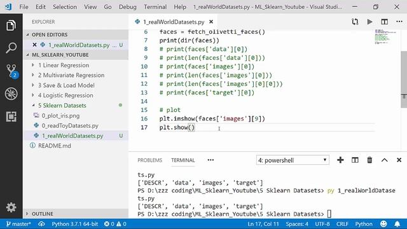The height and width of the screenshot is (229, 407).
Task: Open the View menu
Action: coord(90,7)
